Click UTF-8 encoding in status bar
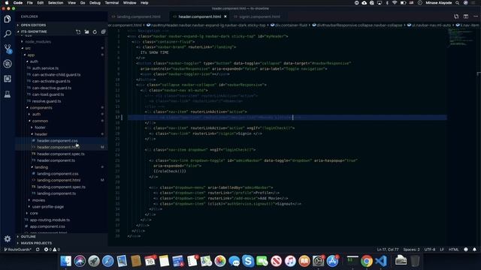 tap(430, 250)
